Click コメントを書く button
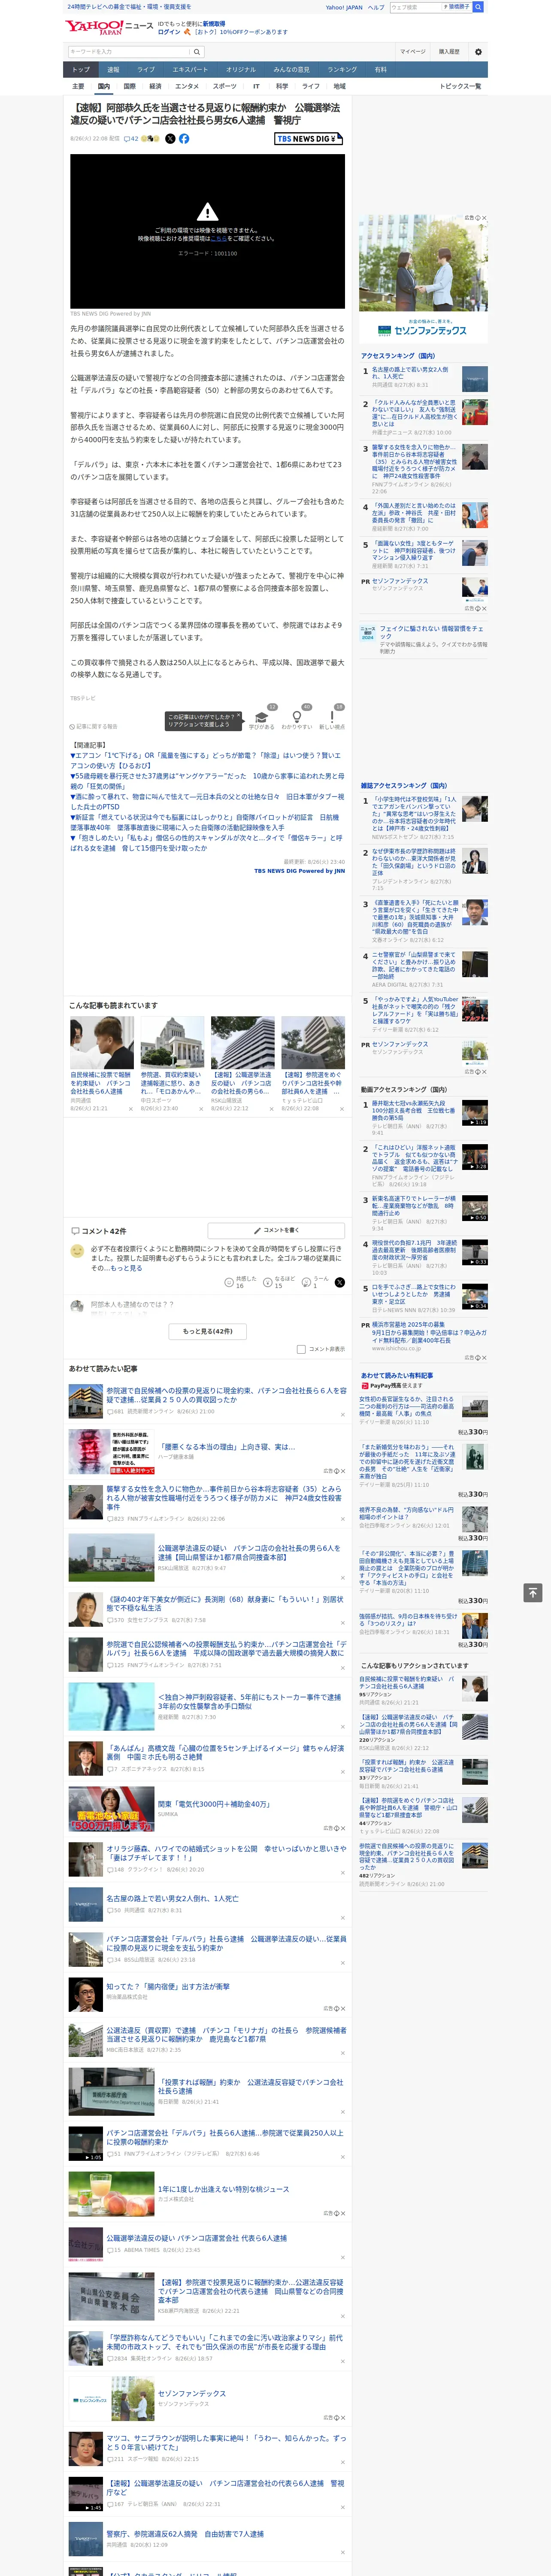 point(276,1230)
